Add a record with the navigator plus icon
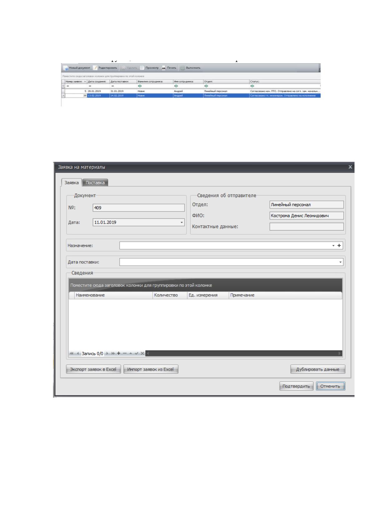372x526 pixels. 118,353
